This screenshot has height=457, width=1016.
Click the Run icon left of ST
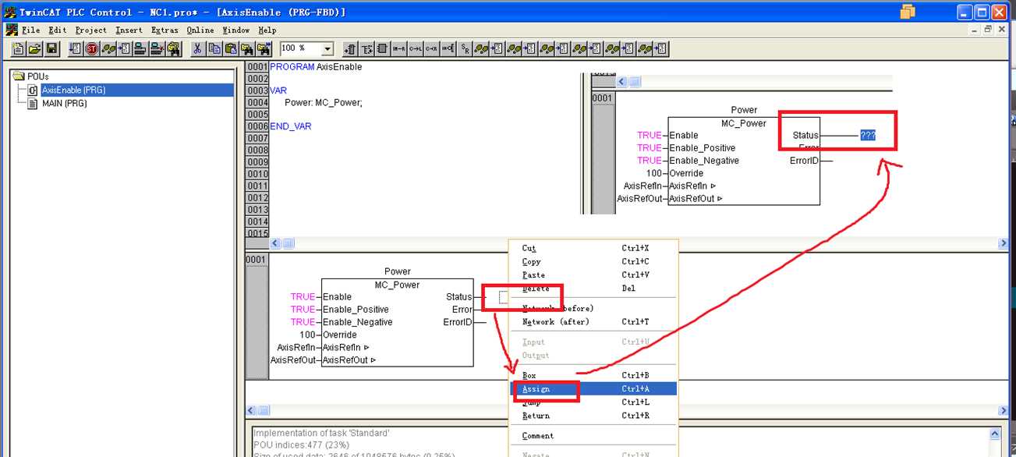(x=74, y=49)
